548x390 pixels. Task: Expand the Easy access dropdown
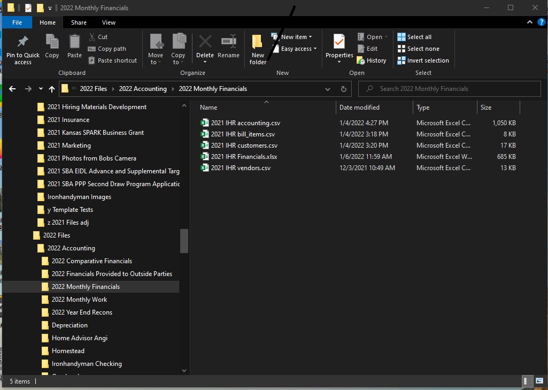coord(296,49)
